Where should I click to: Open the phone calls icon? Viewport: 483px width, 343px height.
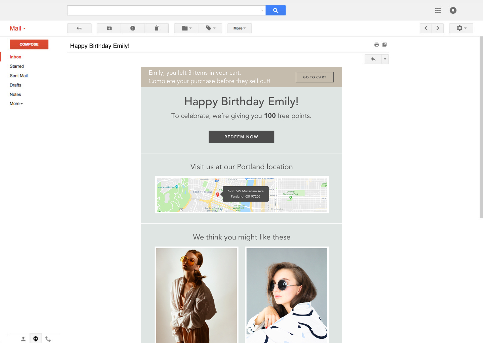click(x=48, y=339)
